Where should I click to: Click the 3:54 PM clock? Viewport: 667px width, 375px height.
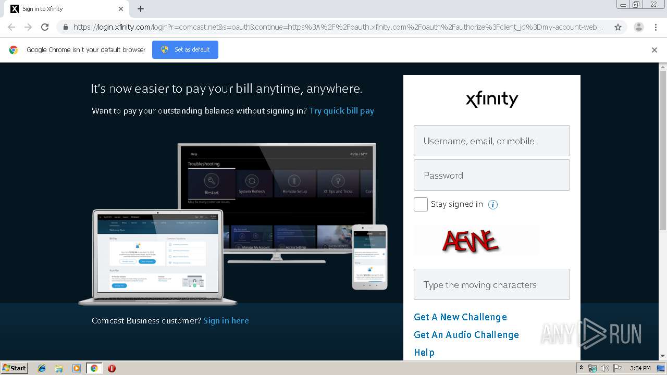click(x=640, y=368)
